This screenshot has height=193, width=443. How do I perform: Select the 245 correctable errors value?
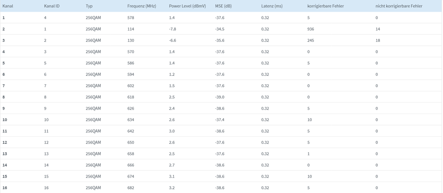coord(310,40)
